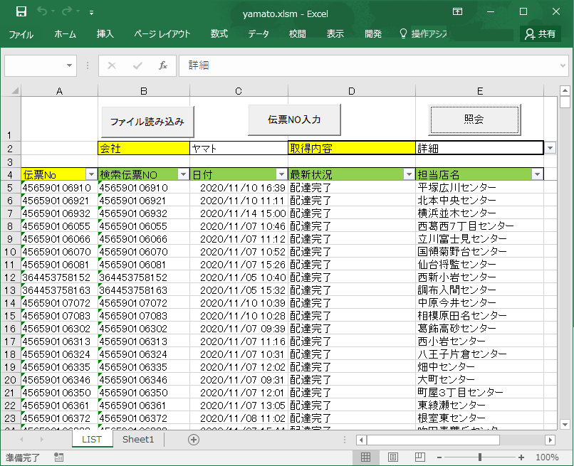Click the 照会 button
The width and height of the screenshot is (574, 466).
click(x=474, y=120)
